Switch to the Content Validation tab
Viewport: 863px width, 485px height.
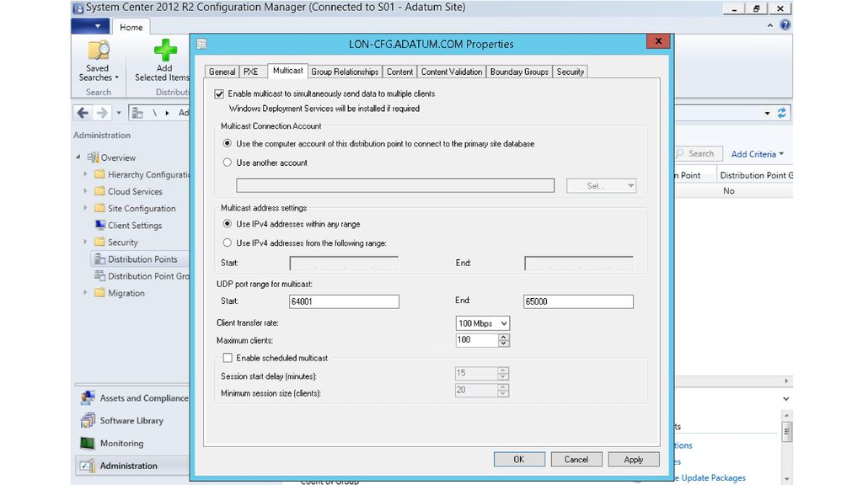452,72
